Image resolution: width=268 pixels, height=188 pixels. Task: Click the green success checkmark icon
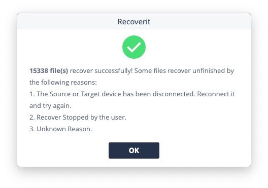pos(134,47)
